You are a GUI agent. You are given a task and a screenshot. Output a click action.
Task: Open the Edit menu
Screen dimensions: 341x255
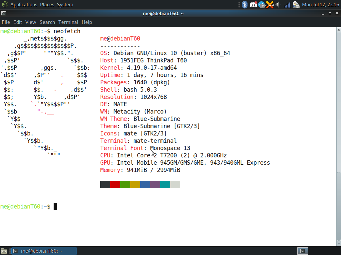click(18, 22)
